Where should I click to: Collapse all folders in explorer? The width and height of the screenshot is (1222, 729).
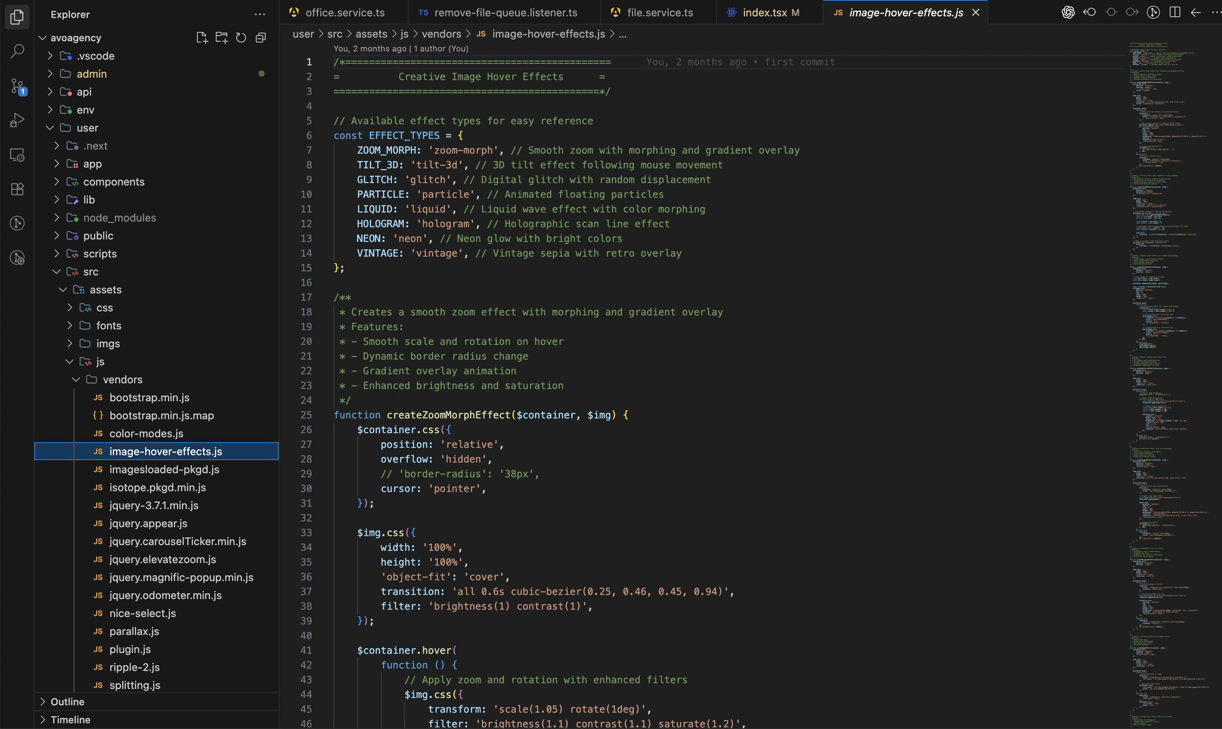tap(261, 38)
